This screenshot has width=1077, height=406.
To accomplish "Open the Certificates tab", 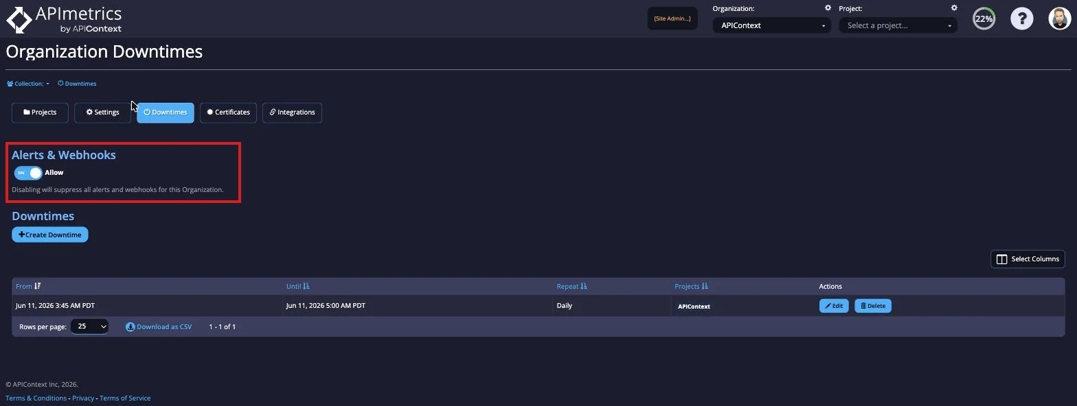I will 229,112.
